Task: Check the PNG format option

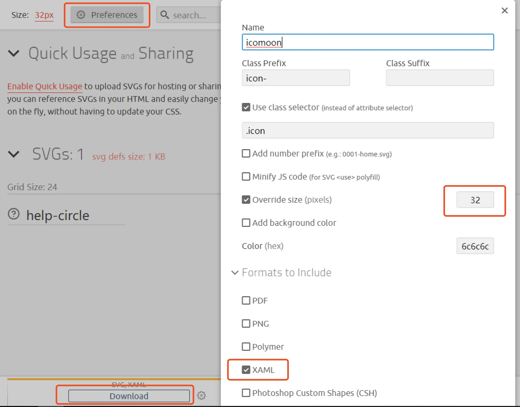Action: (246, 323)
